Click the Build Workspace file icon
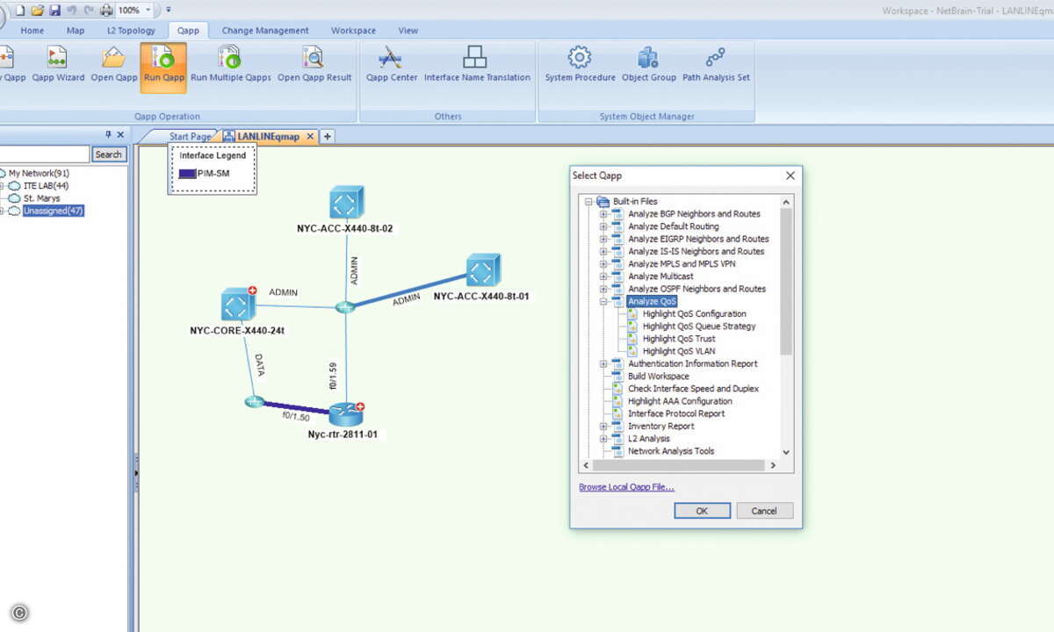This screenshot has width=1054, height=632. pos(617,376)
